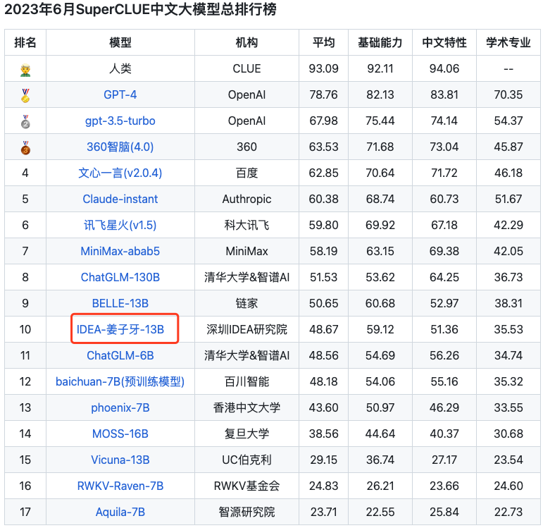The image size is (543, 528).
Task: Click the 中文特性 value 94.06
Action: click(444, 68)
